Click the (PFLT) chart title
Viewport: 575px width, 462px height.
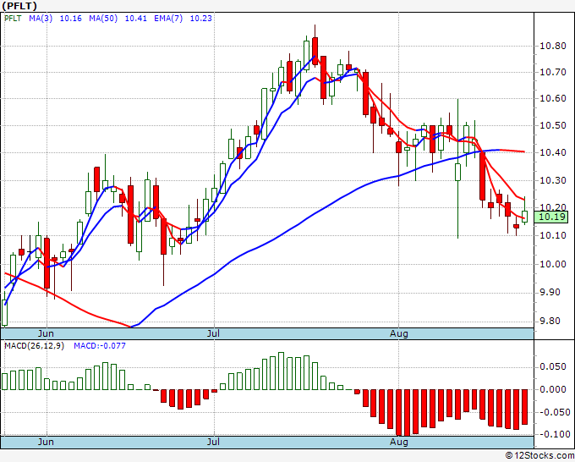pos(19,6)
